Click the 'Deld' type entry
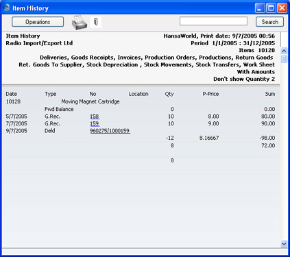Image resolution: width=290 pixels, height=257 pixels. coord(50,131)
